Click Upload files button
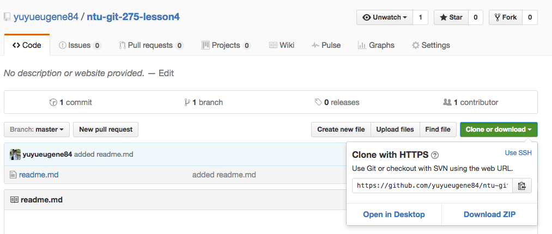Screen dimensions: 552x234 395,130
